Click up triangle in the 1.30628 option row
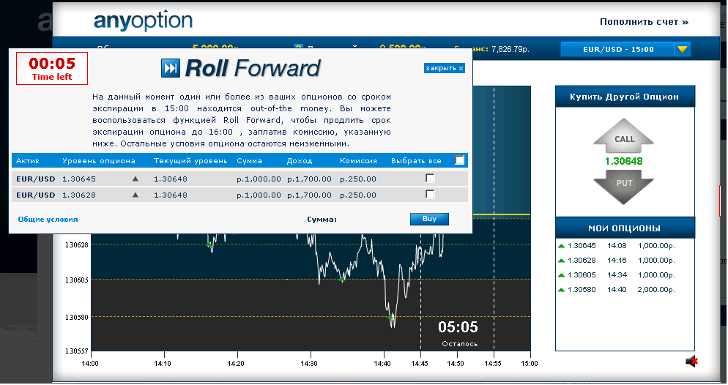This screenshot has height=385, width=728. pyautogui.click(x=135, y=195)
